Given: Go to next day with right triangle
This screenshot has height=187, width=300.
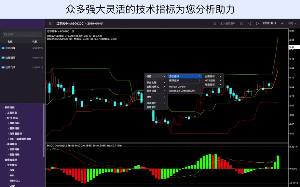Looking at the screenshot, I should tap(257, 23).
